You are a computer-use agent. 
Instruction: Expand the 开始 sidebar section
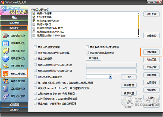[14, 17]
